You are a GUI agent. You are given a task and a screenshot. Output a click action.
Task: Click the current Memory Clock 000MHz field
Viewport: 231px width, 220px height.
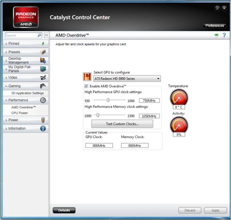(135, 145)
